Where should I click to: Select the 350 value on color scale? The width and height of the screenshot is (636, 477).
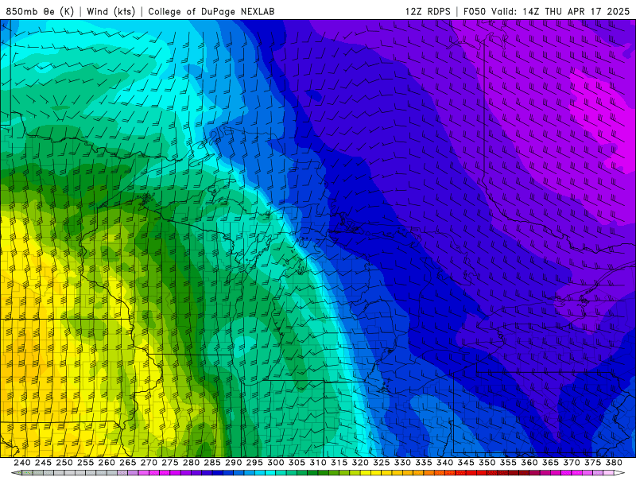point(487,463)
